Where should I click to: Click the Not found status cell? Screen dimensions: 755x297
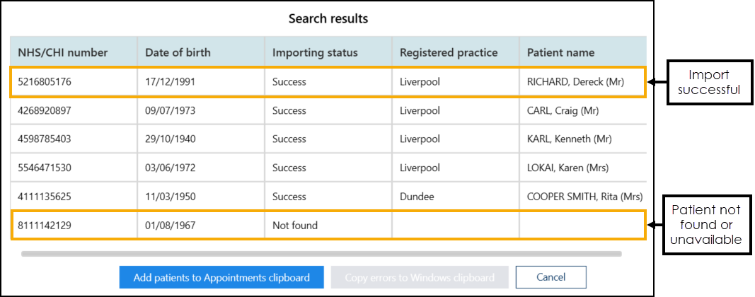pos(295,226)
